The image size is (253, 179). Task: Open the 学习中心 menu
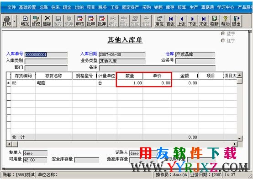tap(226, 7)
